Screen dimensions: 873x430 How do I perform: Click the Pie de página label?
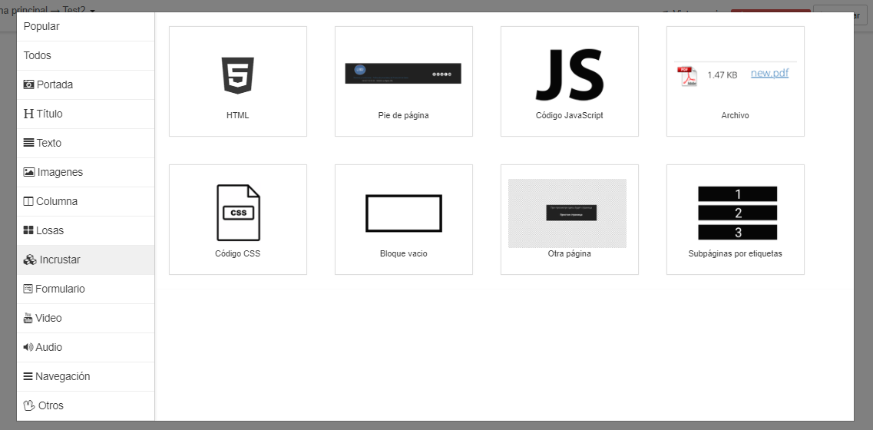pos(403,116)
